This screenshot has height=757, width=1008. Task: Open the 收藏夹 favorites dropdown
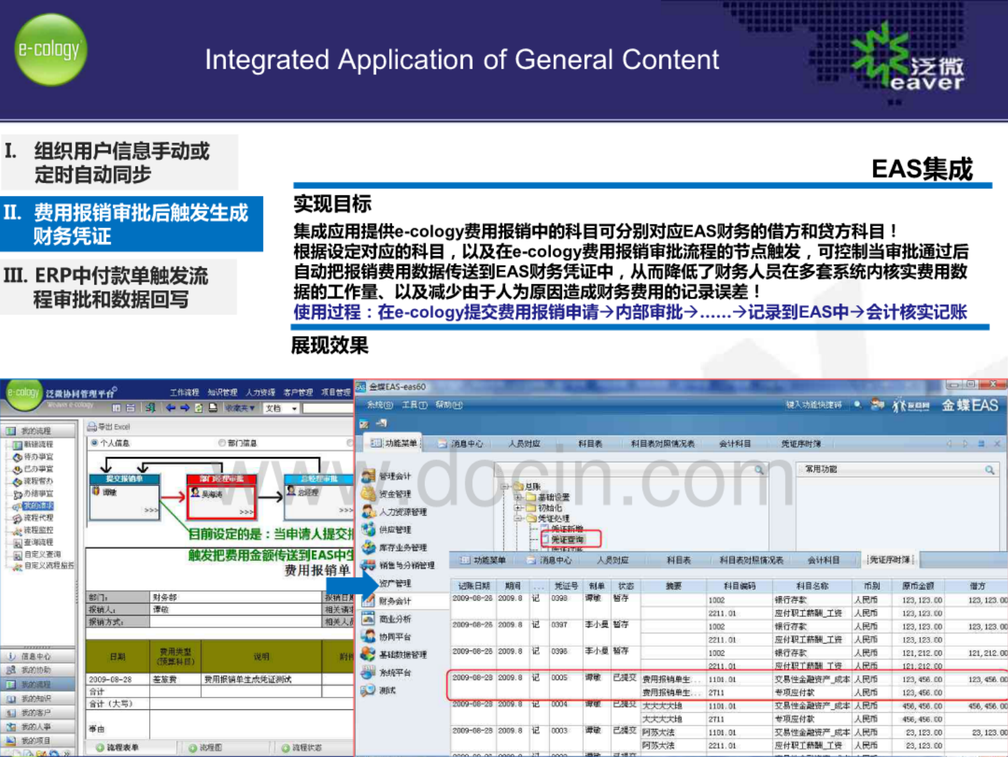[240, 408]
